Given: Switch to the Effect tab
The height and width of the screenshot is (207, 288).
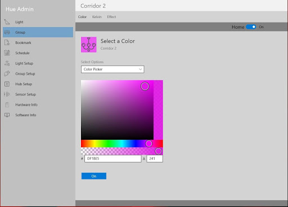Looking at the screenshot, I should tap(111, 17).
